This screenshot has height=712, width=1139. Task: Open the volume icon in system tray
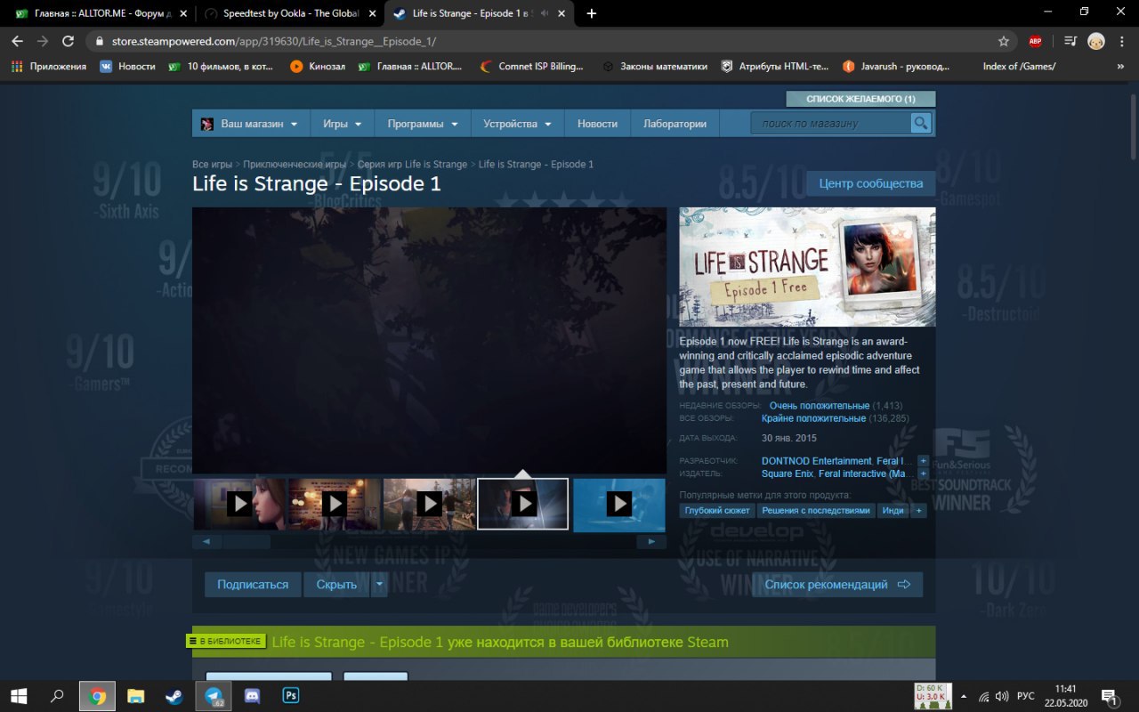point(1002,696)
